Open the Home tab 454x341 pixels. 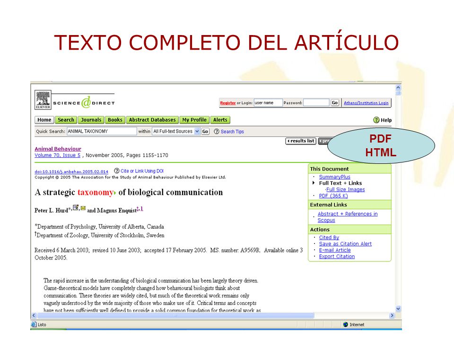pyautogui.click(x=44, y=120)
